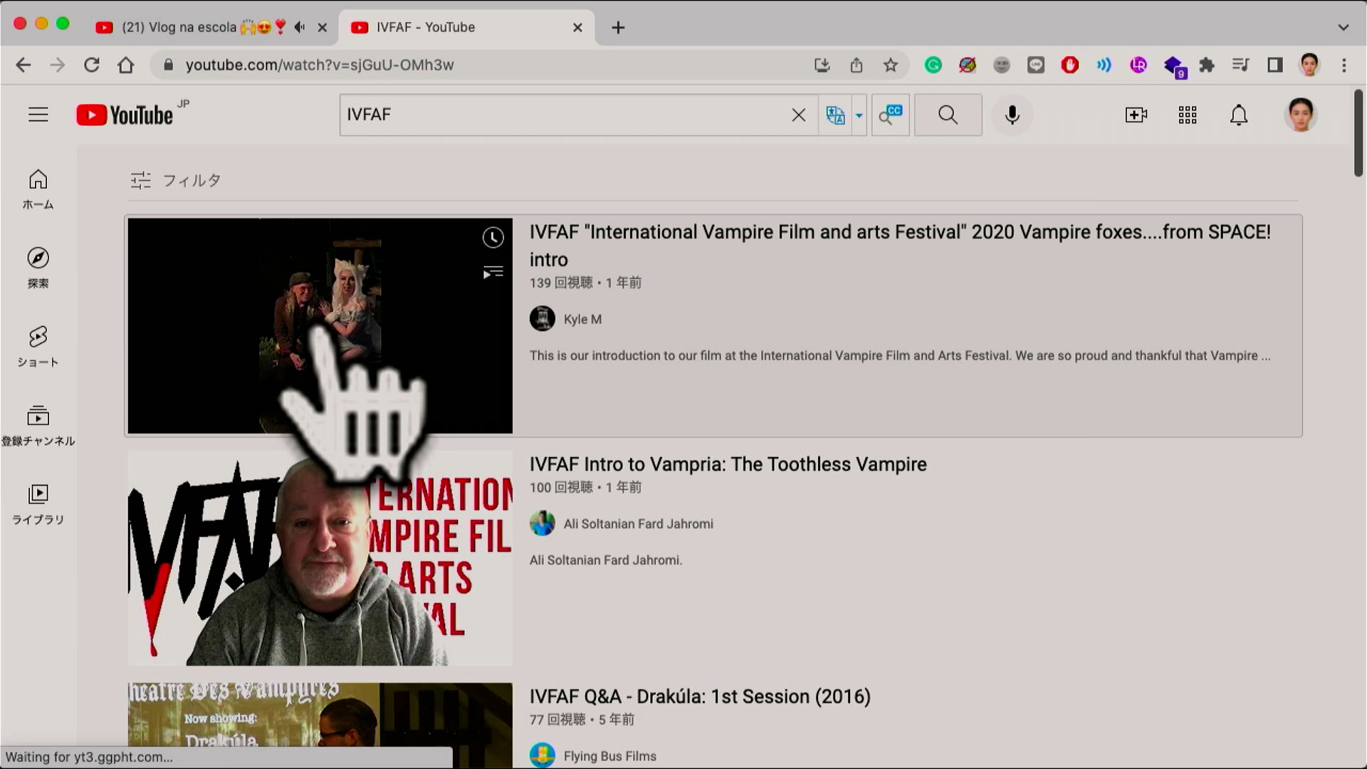
Task: Expand the tab search chevron
Action: [1343, 27]
